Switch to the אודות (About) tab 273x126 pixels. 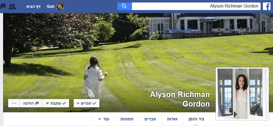[172, 119]
